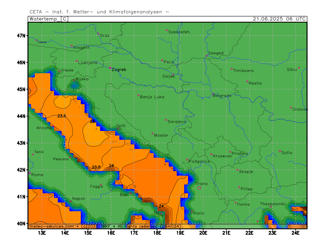Click the Tirana city label
This screenshot has width=335, height=251.
pos(201,184)
